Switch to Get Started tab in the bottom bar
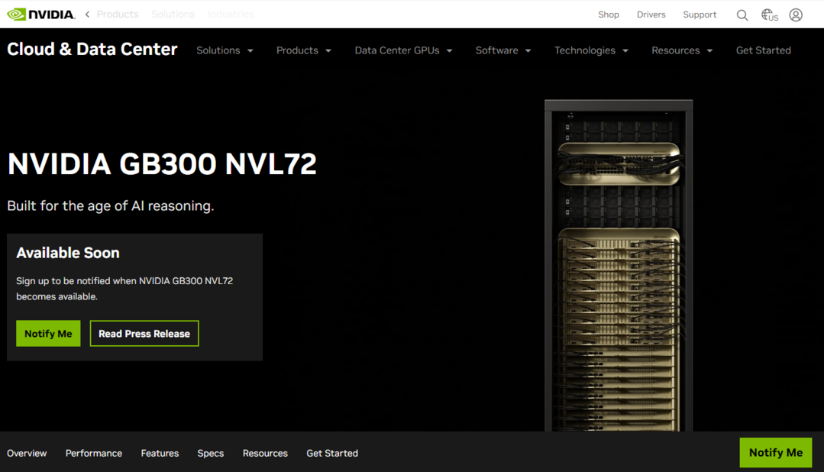 pos(332,453)
